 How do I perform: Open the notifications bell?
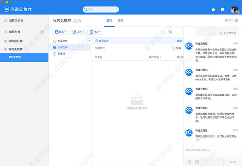click(x=213, y=10)
